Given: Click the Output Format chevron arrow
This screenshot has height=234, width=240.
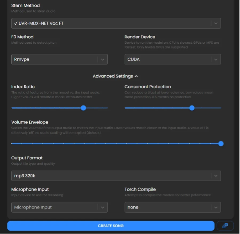Looking at the screenshot, I should tap(216, 176).
